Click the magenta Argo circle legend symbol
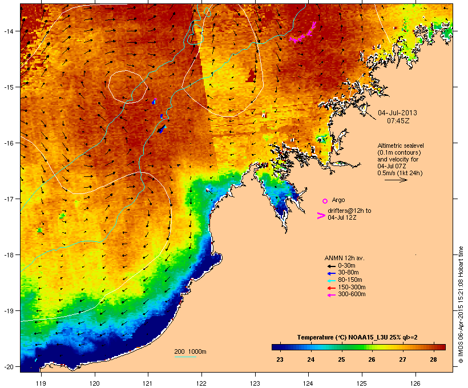The image size is (468, 388). coord(325,201)
